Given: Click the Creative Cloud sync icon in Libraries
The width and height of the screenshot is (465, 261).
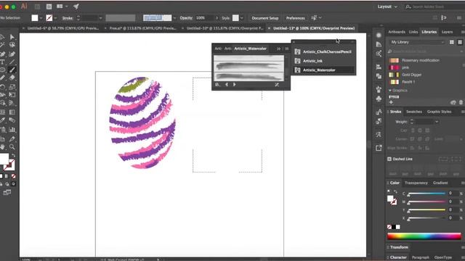Looking at the screenshot, I should pyautogui.click(x=453, y=102).
